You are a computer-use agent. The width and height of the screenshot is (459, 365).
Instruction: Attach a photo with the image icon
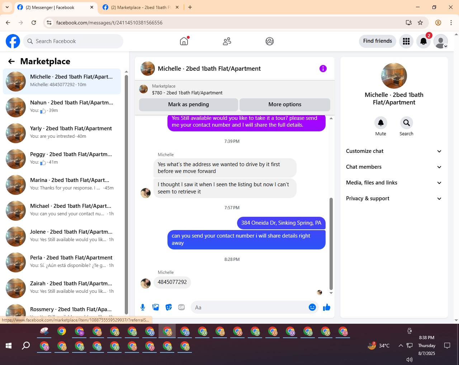click(156, 307)
